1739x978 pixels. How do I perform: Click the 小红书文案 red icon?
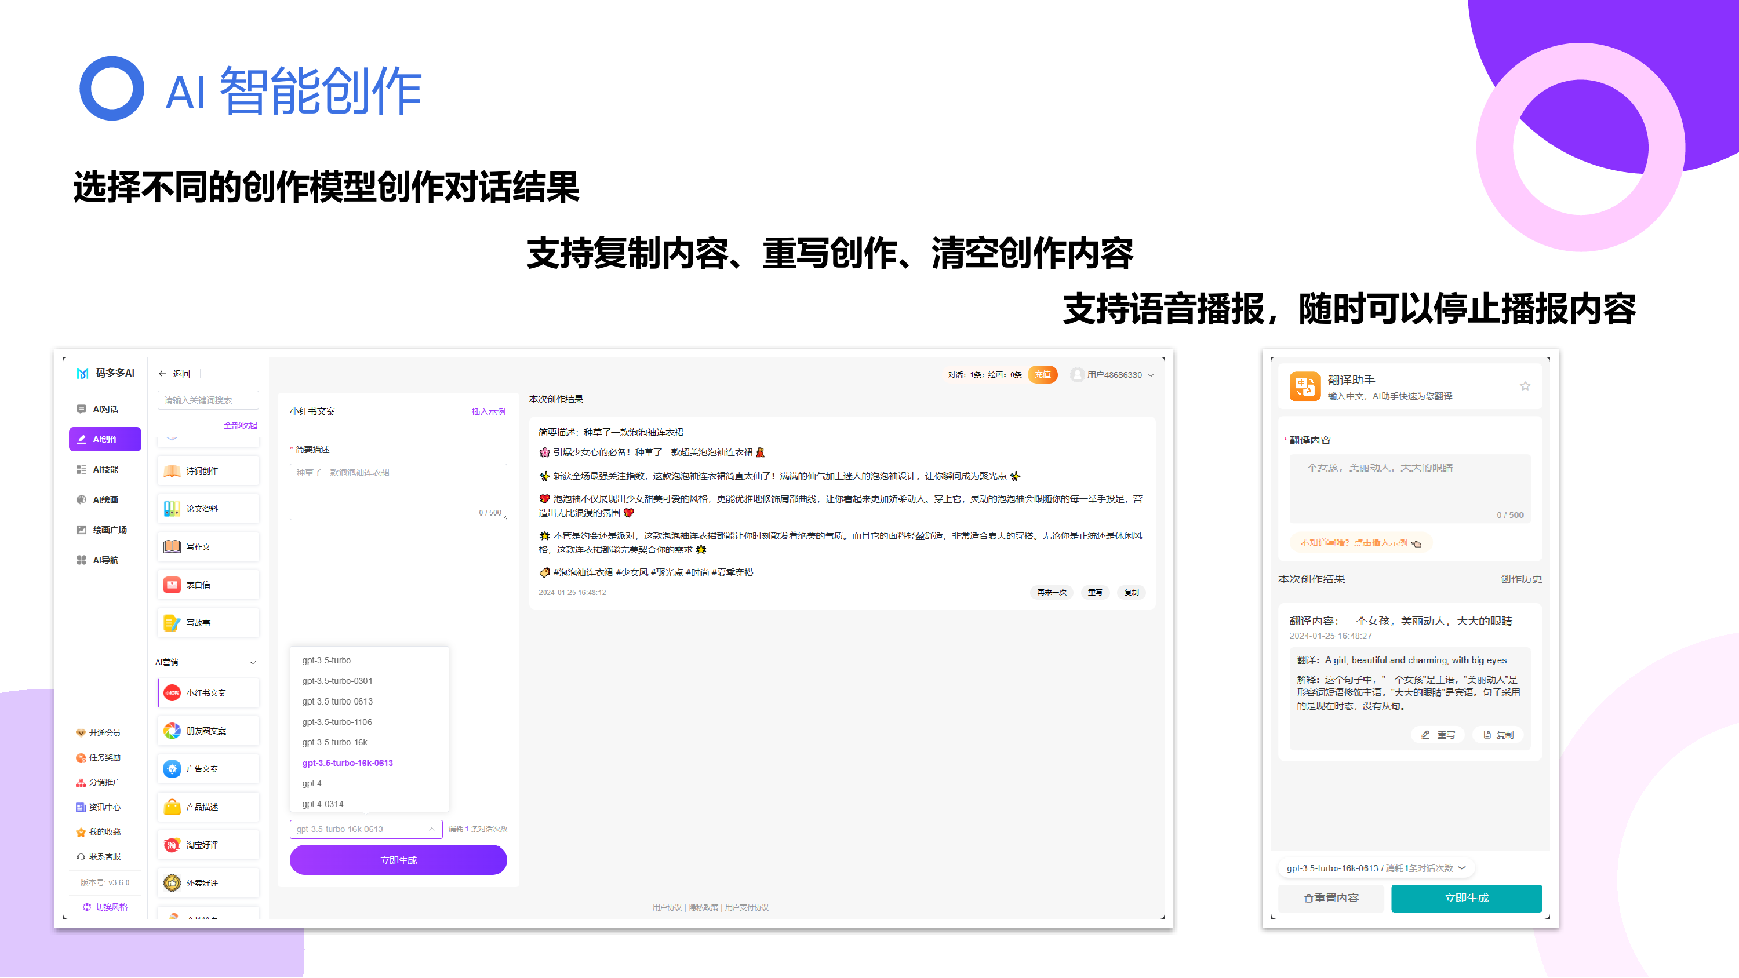(172, 692)
